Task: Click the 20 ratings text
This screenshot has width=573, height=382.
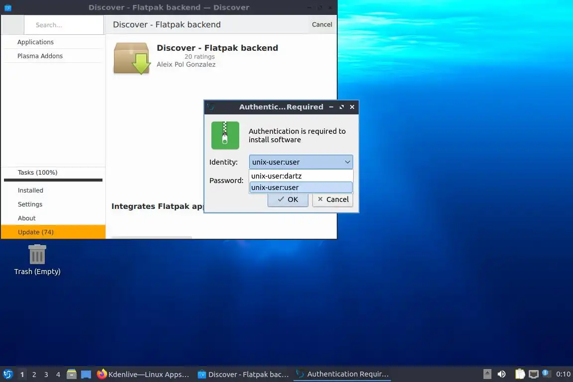Action: tap(199, 57)
